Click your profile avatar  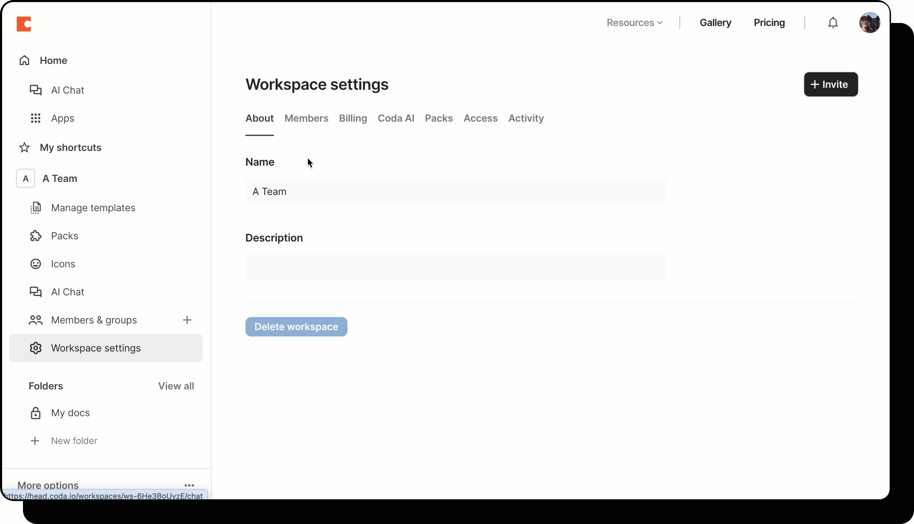(x=869, y=23)
